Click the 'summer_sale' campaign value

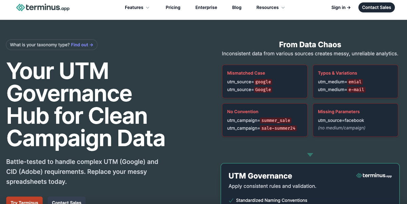pyautogui.click(x=276, y=120)
